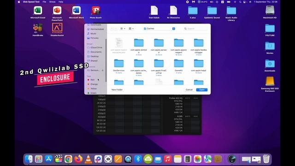Click Cancel in the file dialog

(x=189, y=90)
